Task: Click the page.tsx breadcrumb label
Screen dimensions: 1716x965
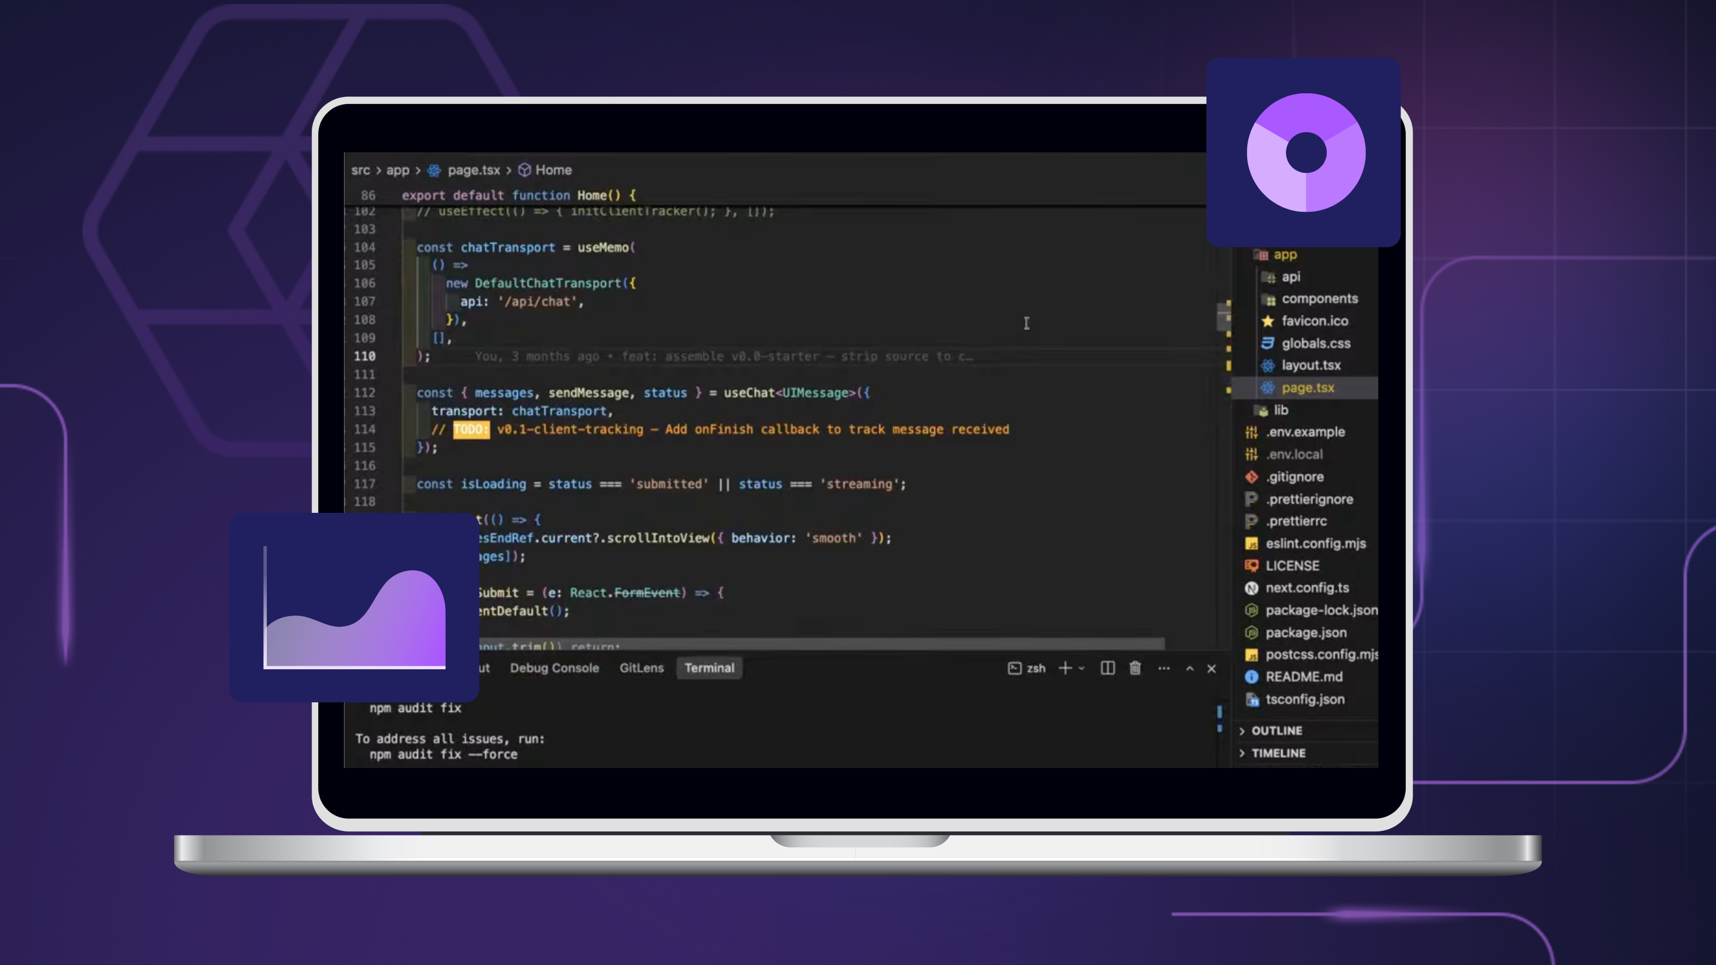Action: [x=474, y=170]
